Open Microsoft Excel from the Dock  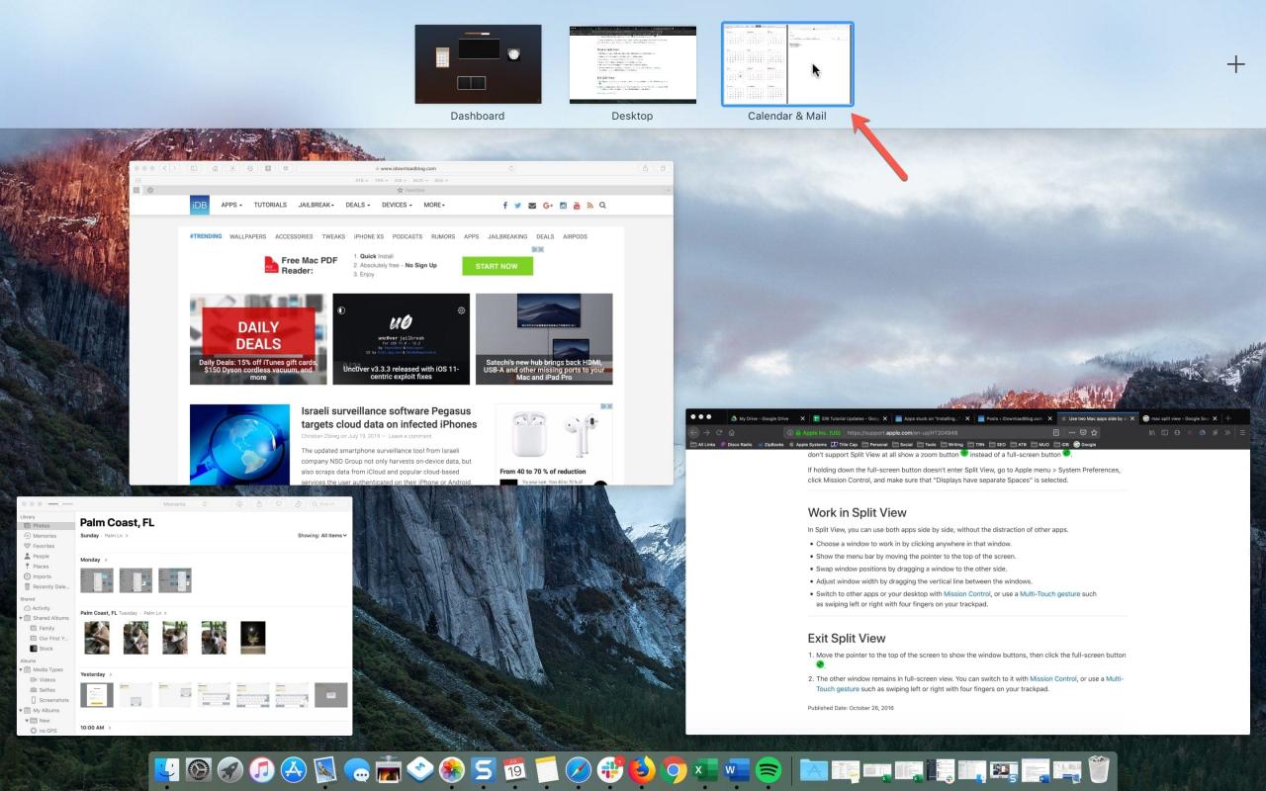click(705, 770)
